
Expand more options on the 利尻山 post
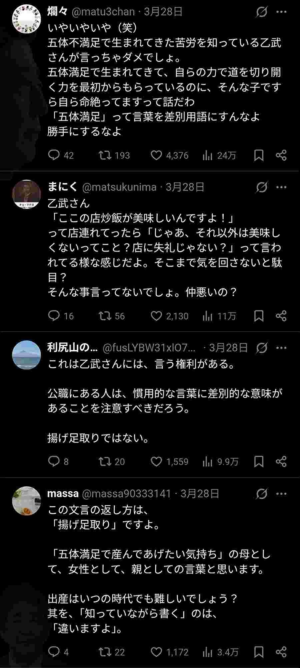[281, 348]
